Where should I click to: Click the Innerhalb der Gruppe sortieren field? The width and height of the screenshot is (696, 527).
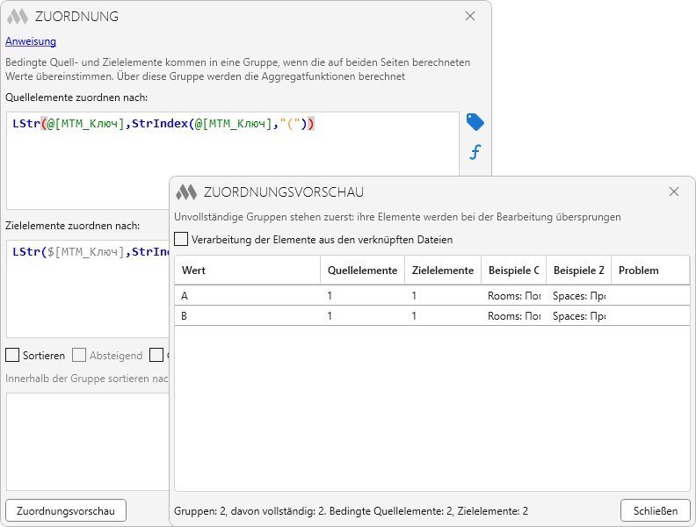pyautogui.click(x=88, y=442)
